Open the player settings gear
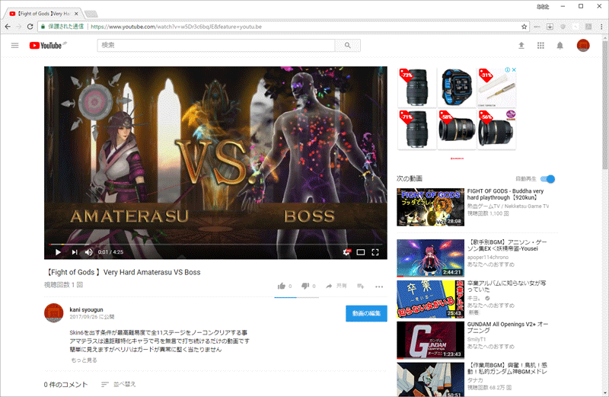Image resolution: width=609 pixels, height=397 pixels. pyautogui.click(x=346, y=252)
